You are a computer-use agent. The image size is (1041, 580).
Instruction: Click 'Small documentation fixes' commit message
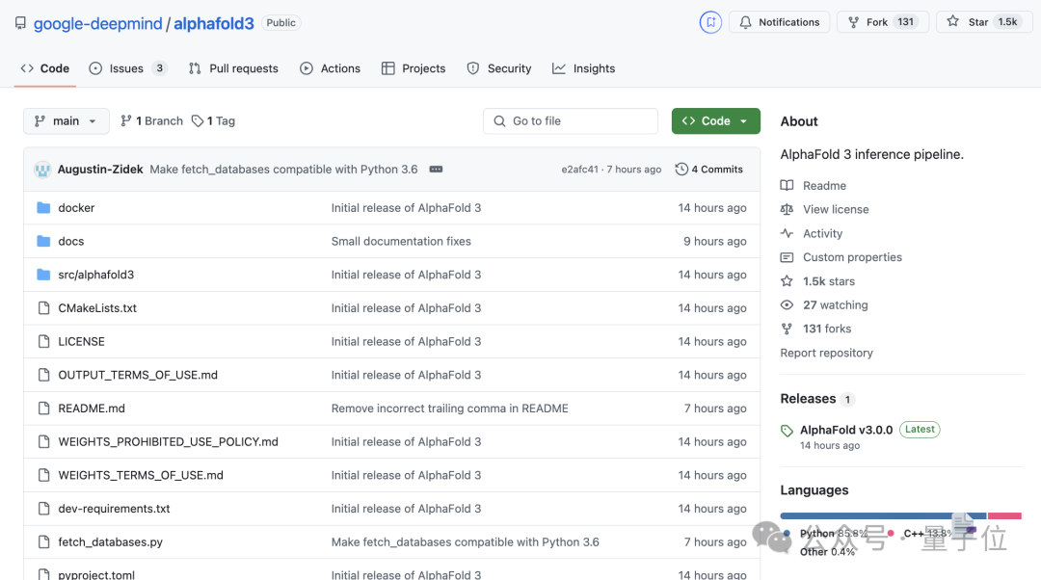(x=401, y=241)
